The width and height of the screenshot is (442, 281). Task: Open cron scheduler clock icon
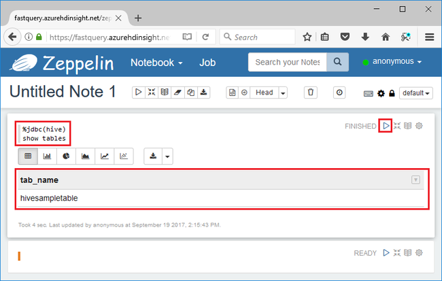339,93
